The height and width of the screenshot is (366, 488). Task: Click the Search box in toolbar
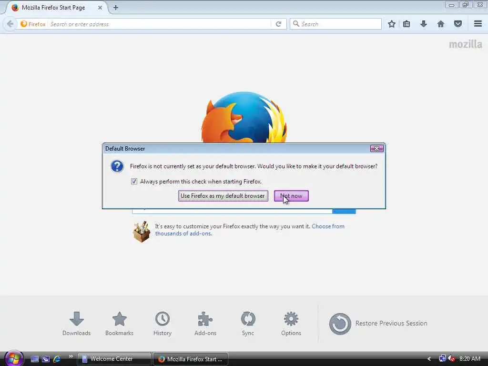[x=335, y=24]
